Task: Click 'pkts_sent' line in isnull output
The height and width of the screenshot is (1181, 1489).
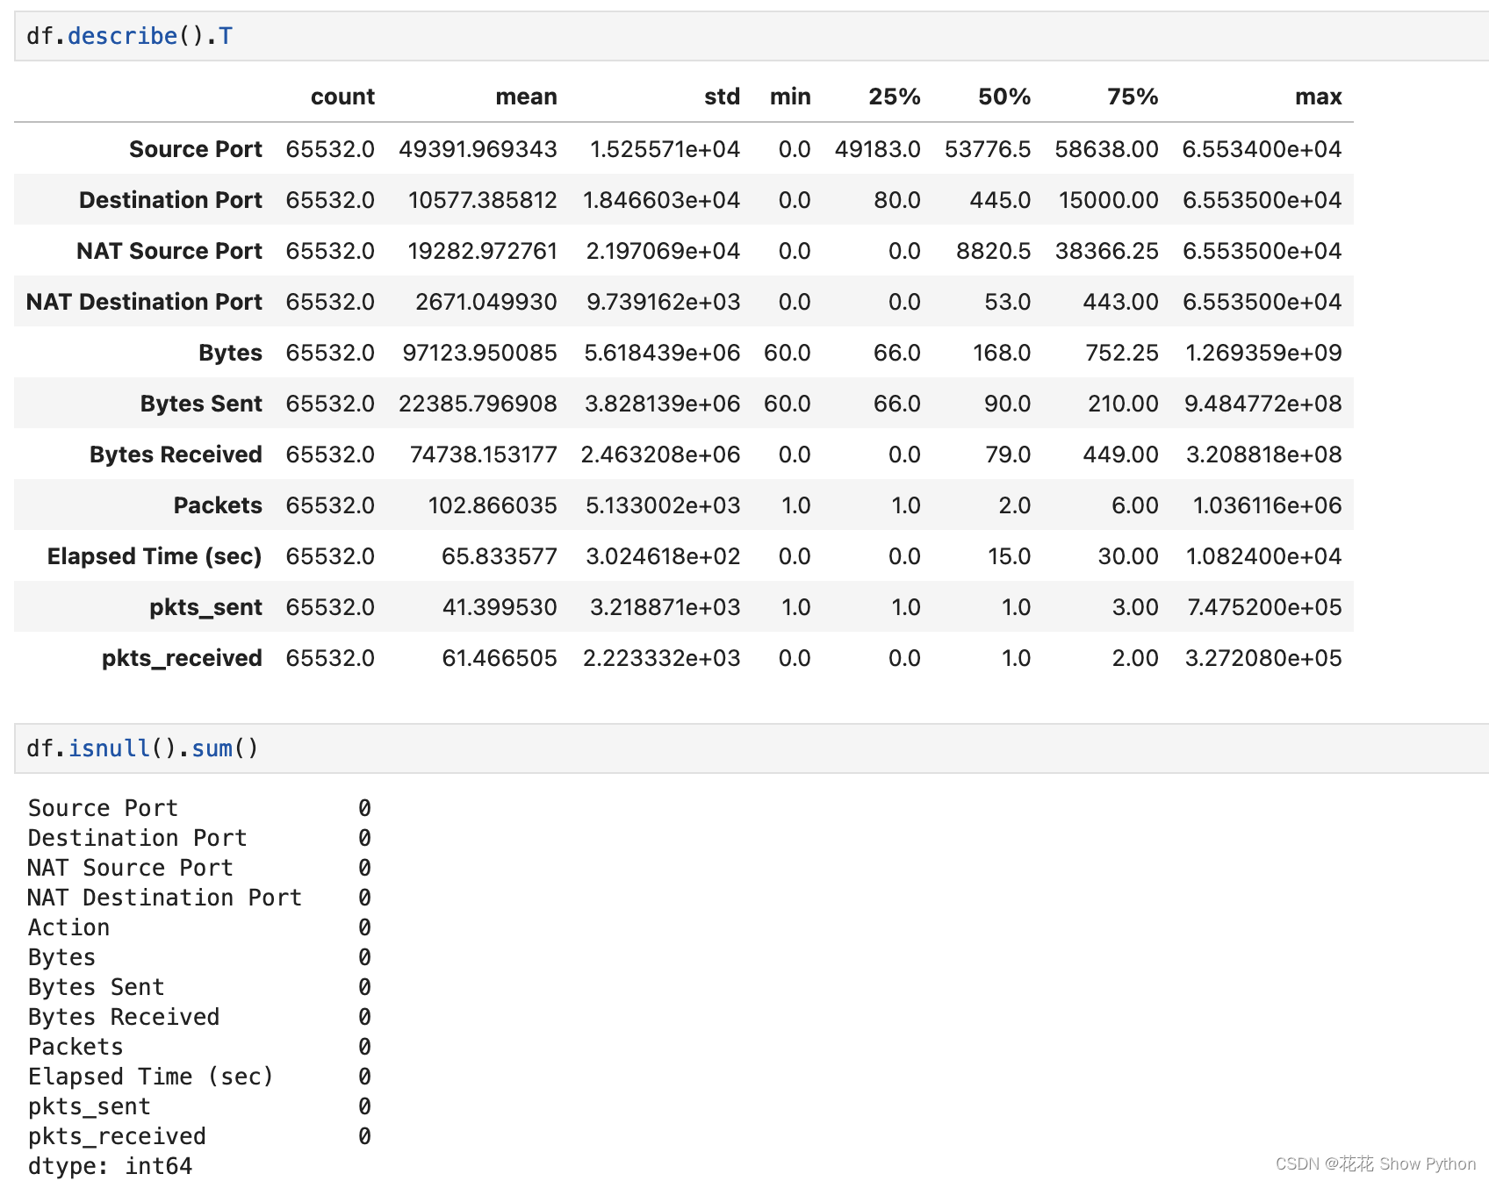Action: [199, 1106]
